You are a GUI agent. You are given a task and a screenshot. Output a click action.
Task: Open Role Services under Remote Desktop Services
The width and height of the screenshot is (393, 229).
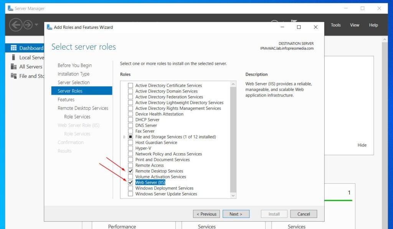[x=77, y=117]
